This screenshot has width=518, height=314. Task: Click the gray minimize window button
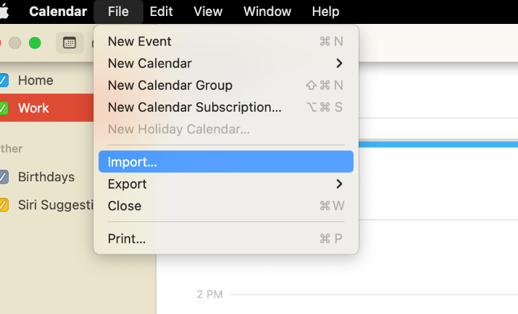coord(15,43)
